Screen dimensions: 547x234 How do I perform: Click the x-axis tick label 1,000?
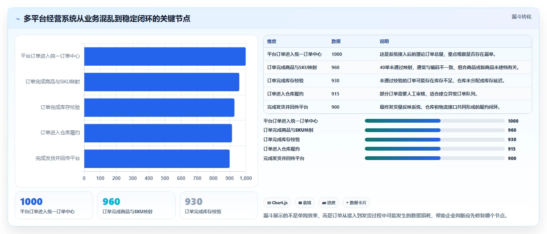tap(246, 178)
